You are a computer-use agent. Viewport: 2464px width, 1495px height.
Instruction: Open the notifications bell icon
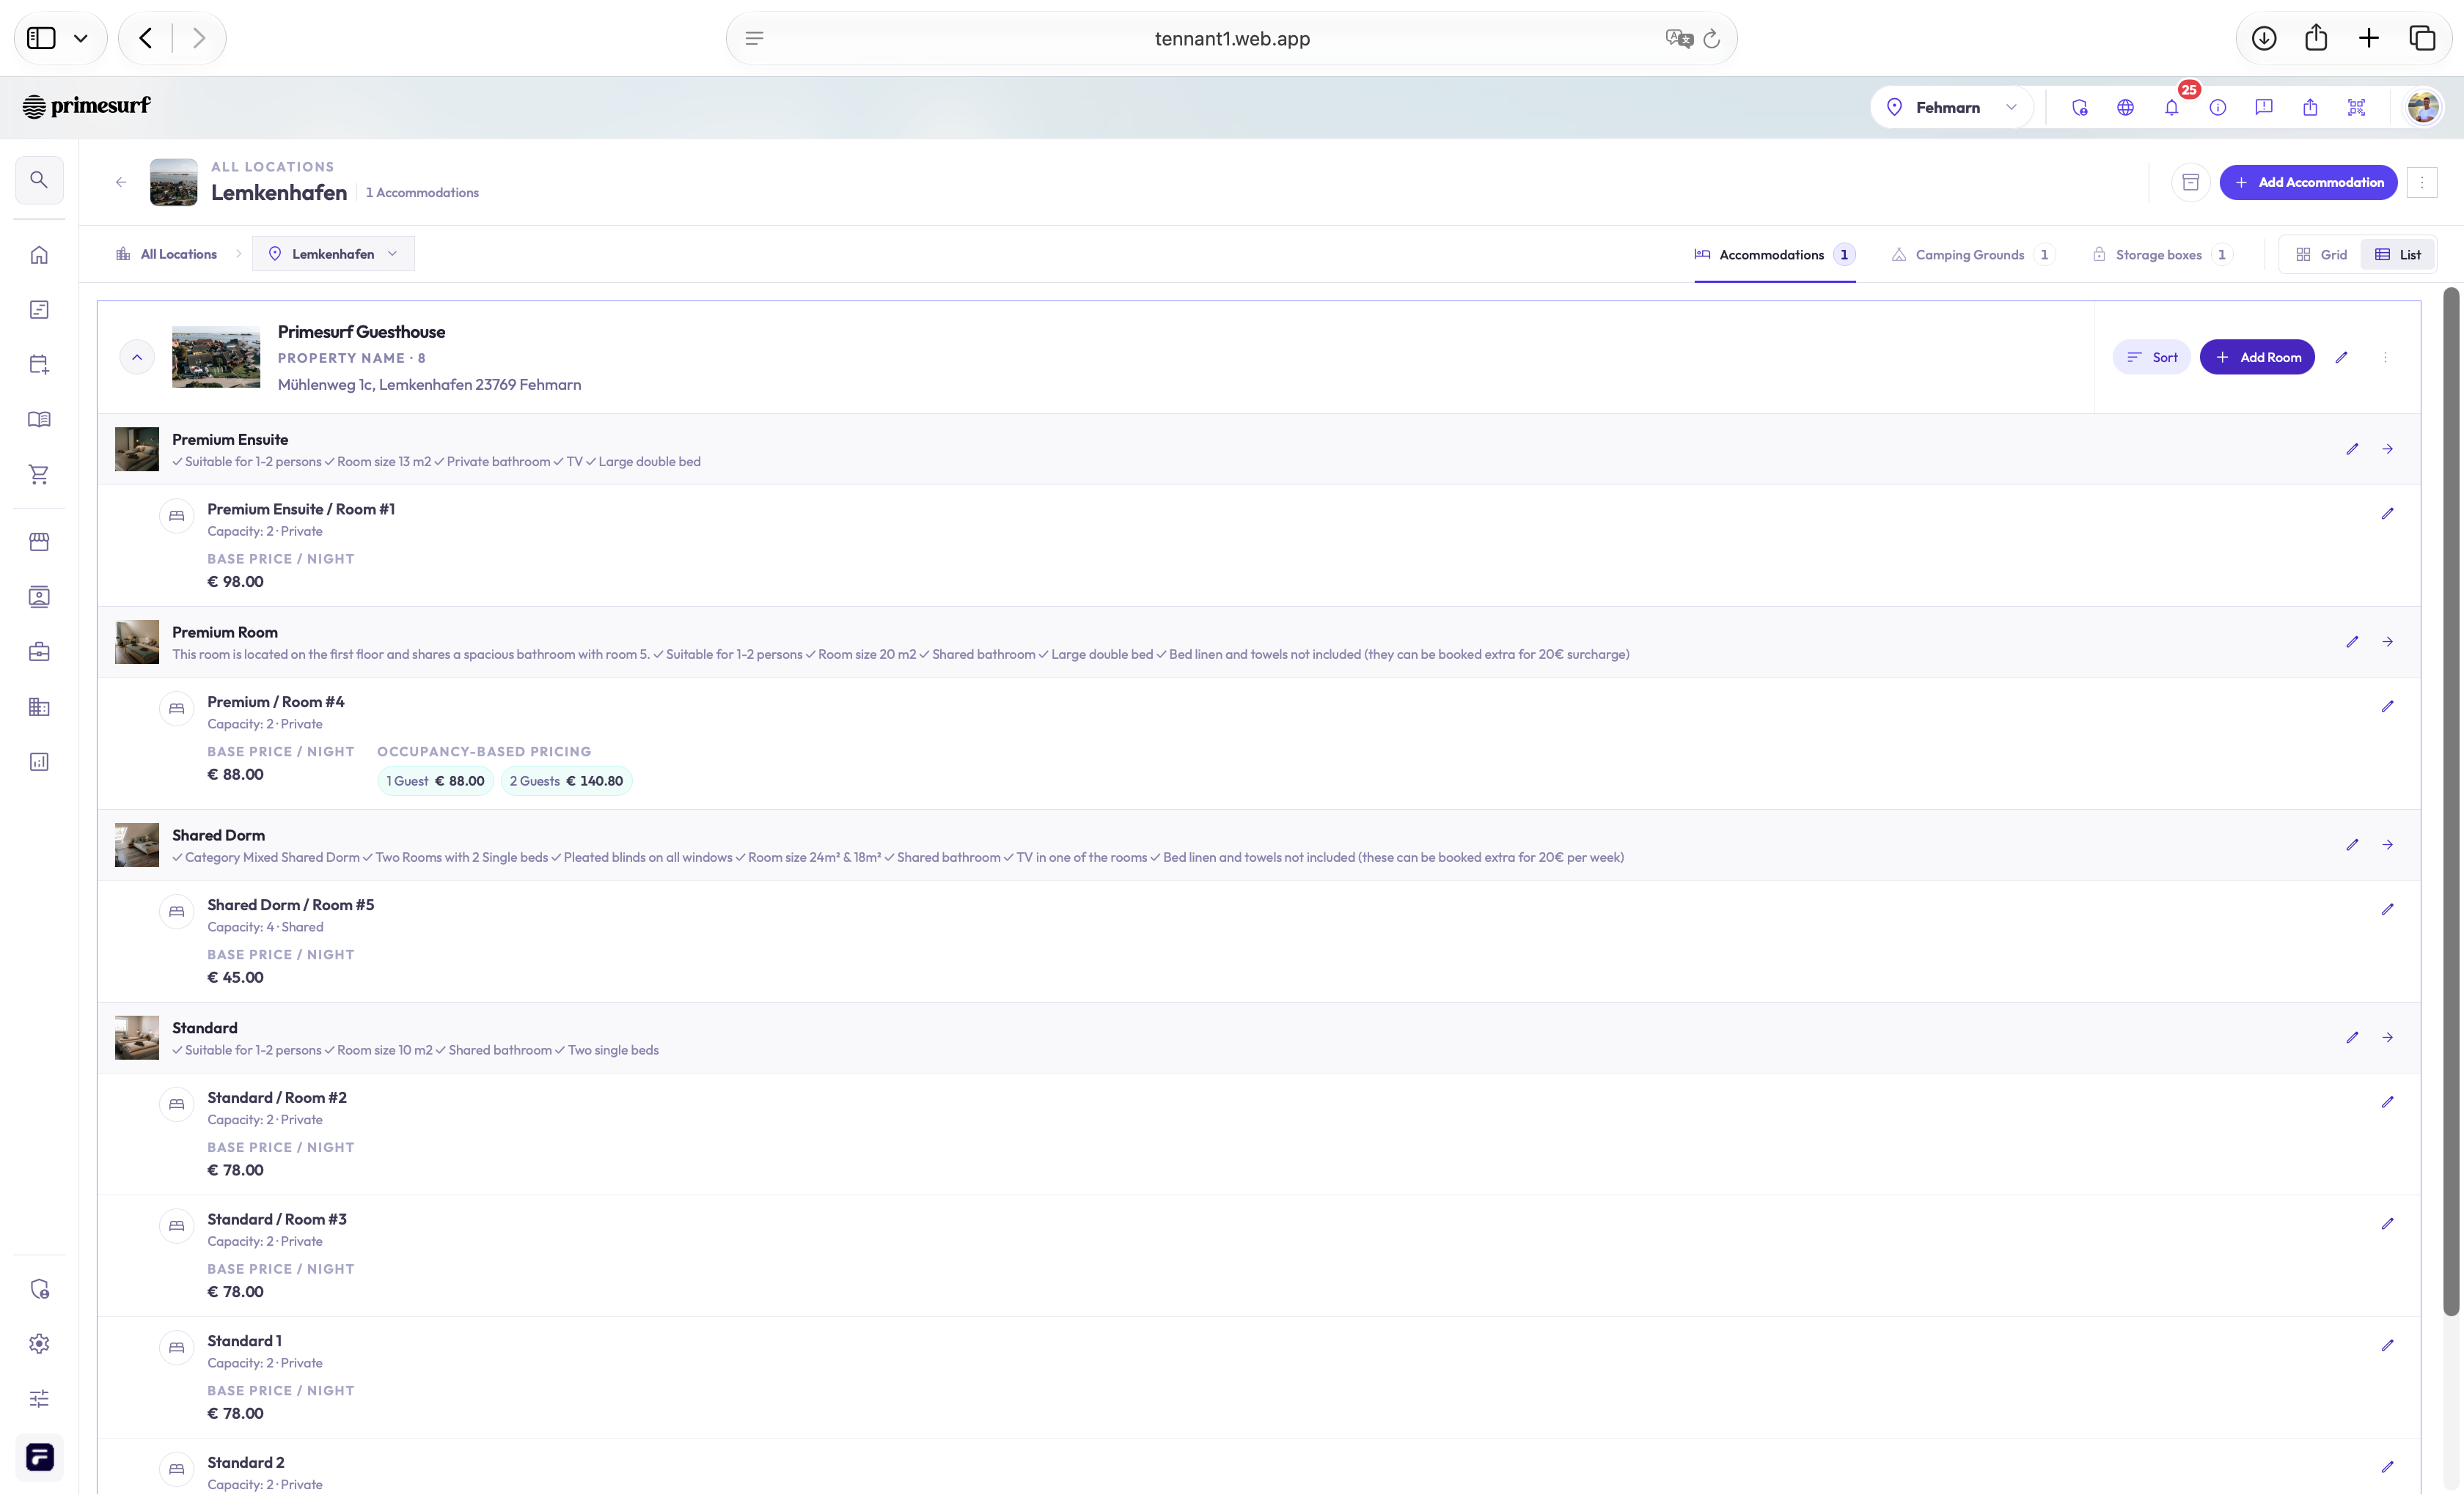pos(2171,108)
